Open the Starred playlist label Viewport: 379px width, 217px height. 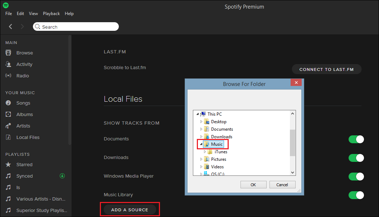pos(24,164)
